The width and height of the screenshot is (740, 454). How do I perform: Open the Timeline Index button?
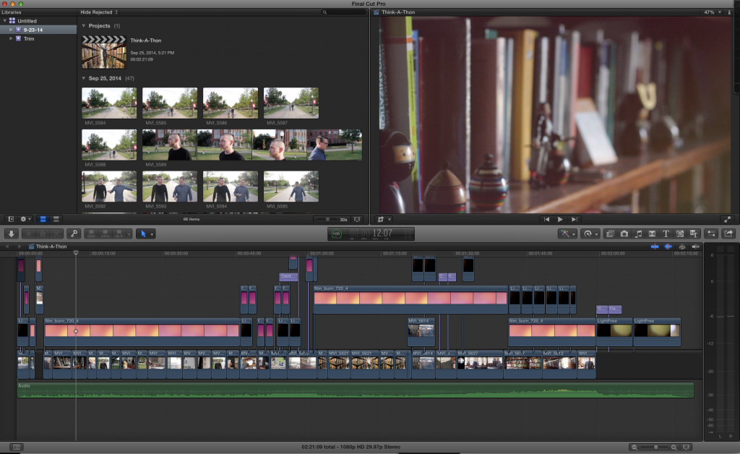coord(16,447)
